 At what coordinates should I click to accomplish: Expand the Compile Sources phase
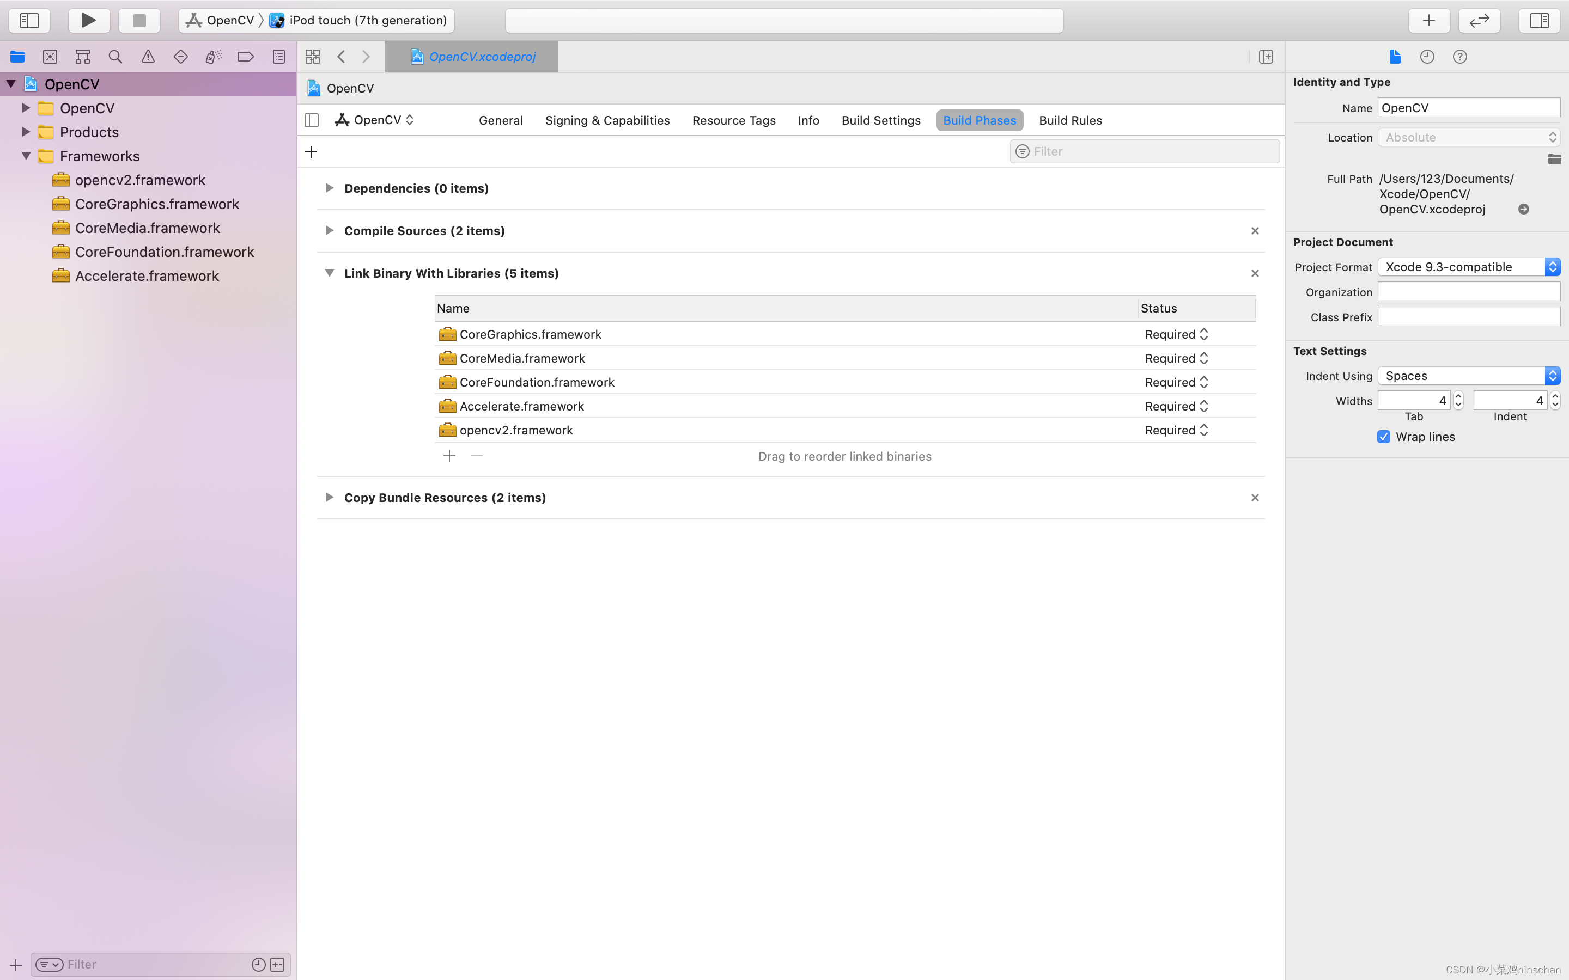(330, 231)
